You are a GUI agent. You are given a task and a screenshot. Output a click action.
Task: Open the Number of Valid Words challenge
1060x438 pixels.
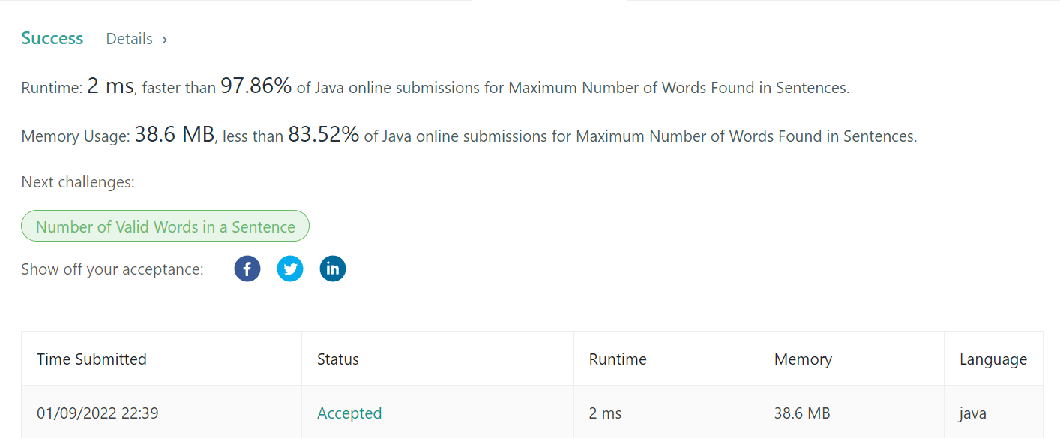click(165, 226)
